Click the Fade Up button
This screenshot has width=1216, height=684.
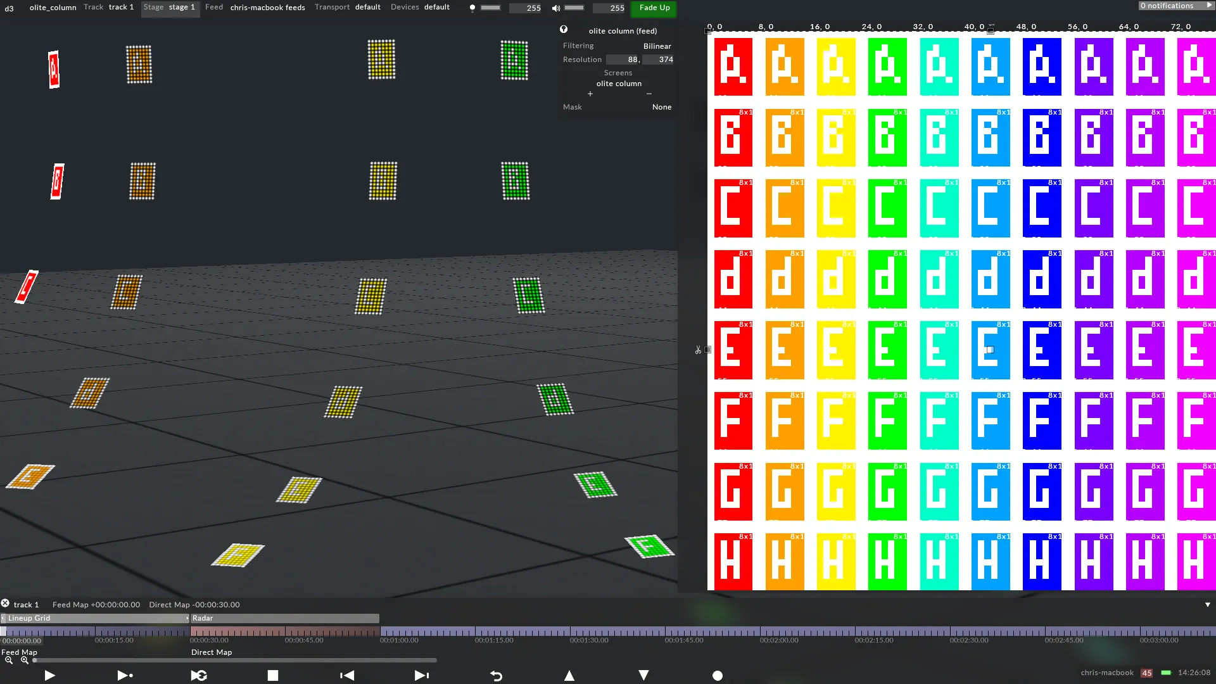point(654,8)
